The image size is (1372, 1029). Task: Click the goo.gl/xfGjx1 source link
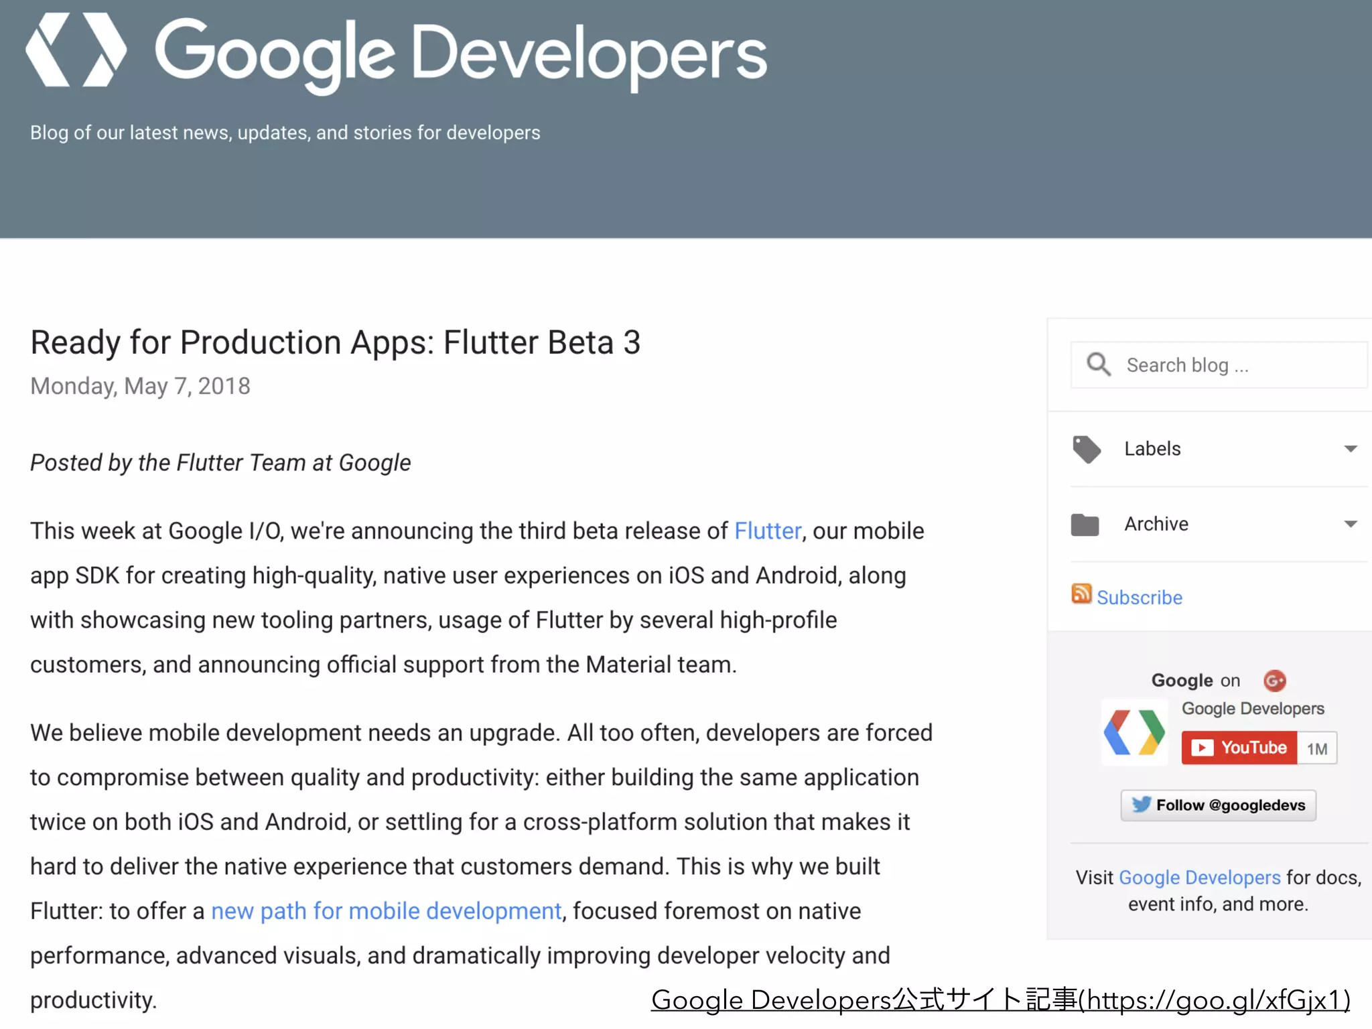[1000, 1000]
